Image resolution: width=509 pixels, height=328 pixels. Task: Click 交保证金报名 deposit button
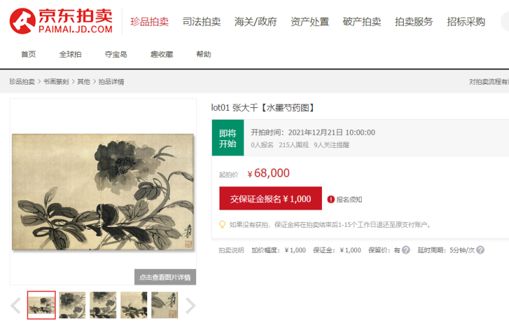(x=270, y=198)
